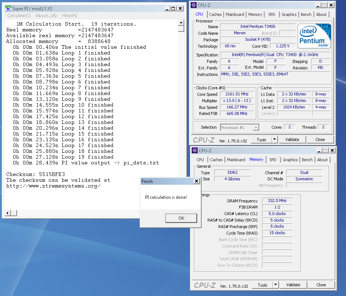Click the DDR2 memory type value
The width and height of the screenshot is (346, 296).
pos(233,172)
